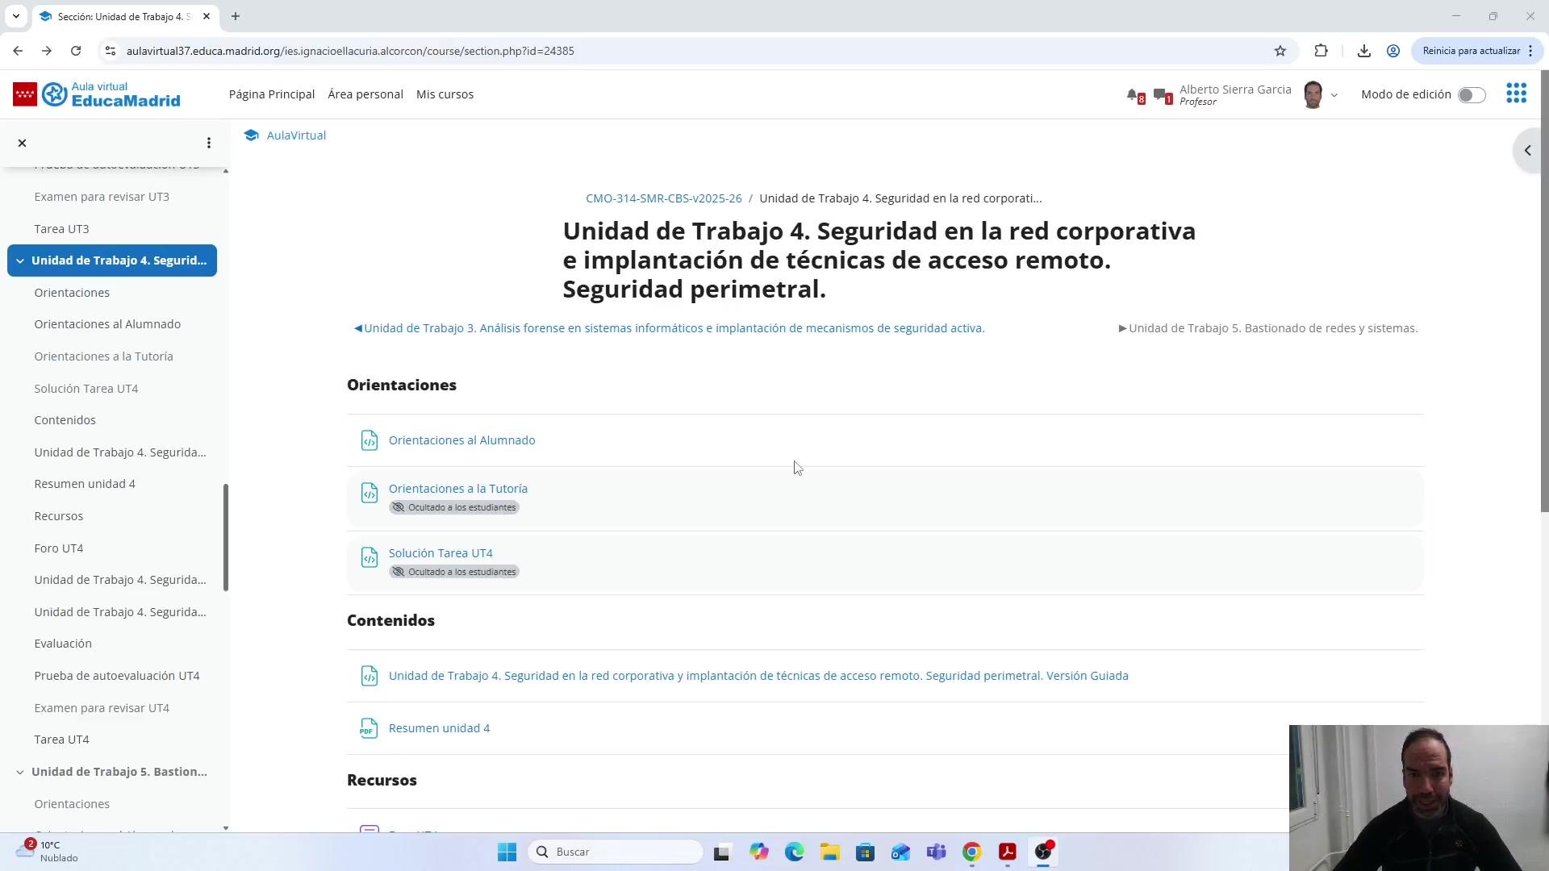Select Foro UT4 in course index
Screen dimensions: 1549x871
pyautogui.click(x=59, y=548)
